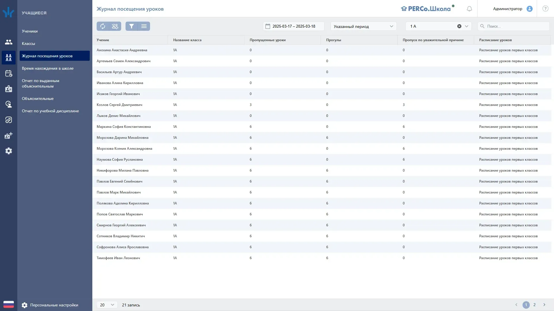This screenshot has height=311, width=554.
Task: Click the filter funnel icon
Action: (132, 26)
